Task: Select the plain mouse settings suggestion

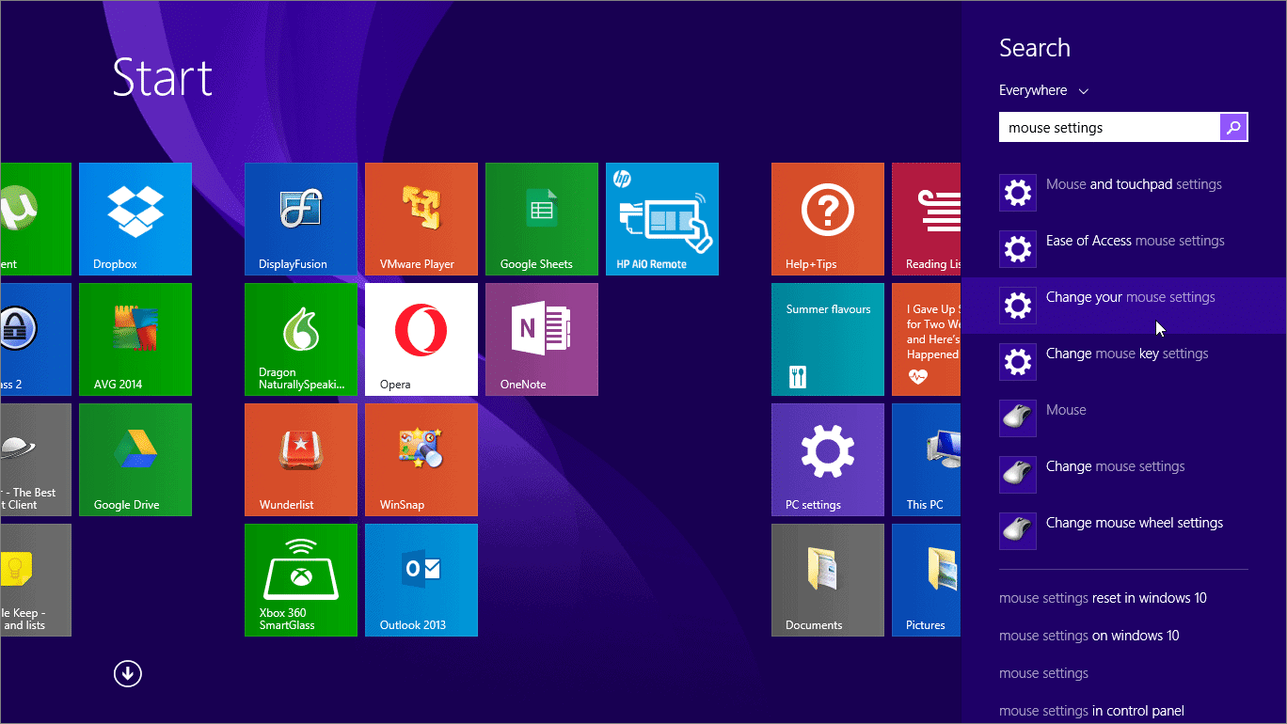Action: click(x=1043, y=673)
